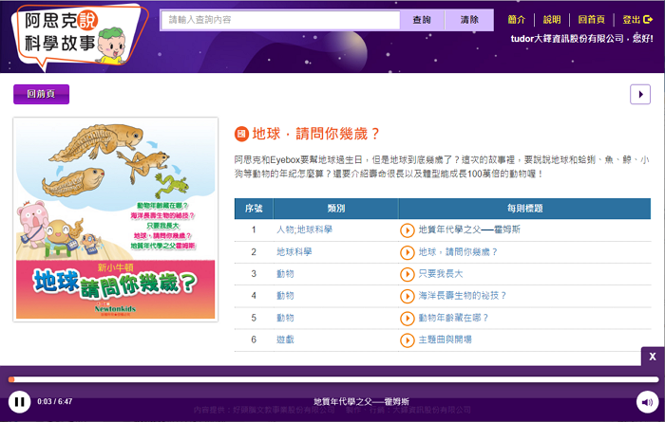Open the 主題曲與開場 title link
665x422 pixels.
pyautogui.click(x=445, y=339)
